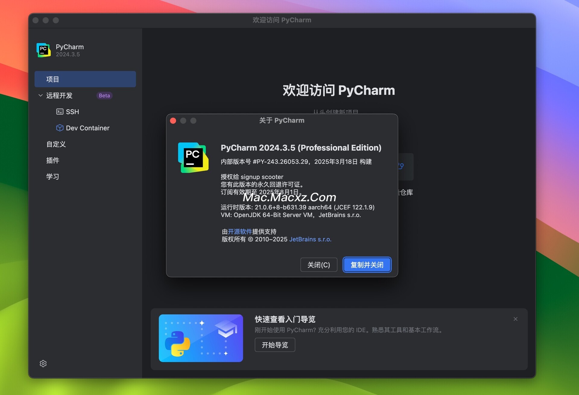Click the large PyCharm logo in About dialog
Image resolution: width=579 pixels, height=395 pixels.
click(x=193, y=158)
